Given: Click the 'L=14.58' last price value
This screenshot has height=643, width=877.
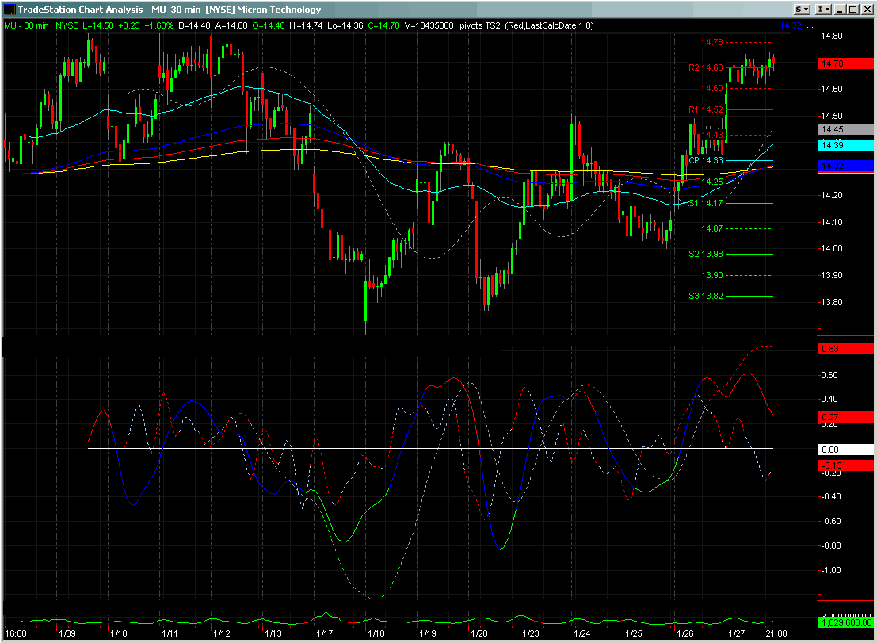Looking at the screenshot, I should pyautogui.click(x=98, y=25).
